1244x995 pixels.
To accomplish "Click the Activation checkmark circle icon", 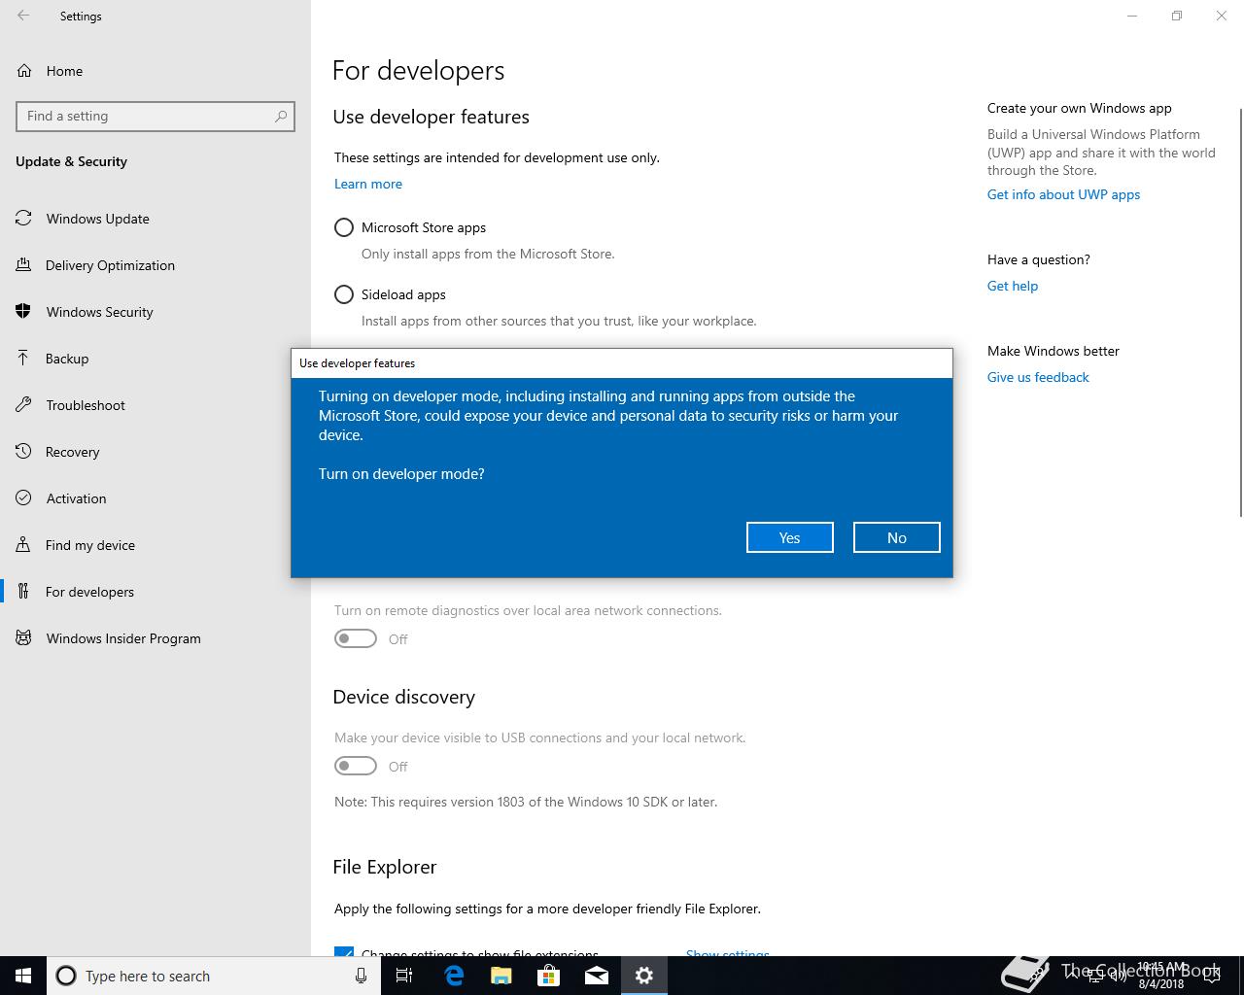I will [23, 497].
